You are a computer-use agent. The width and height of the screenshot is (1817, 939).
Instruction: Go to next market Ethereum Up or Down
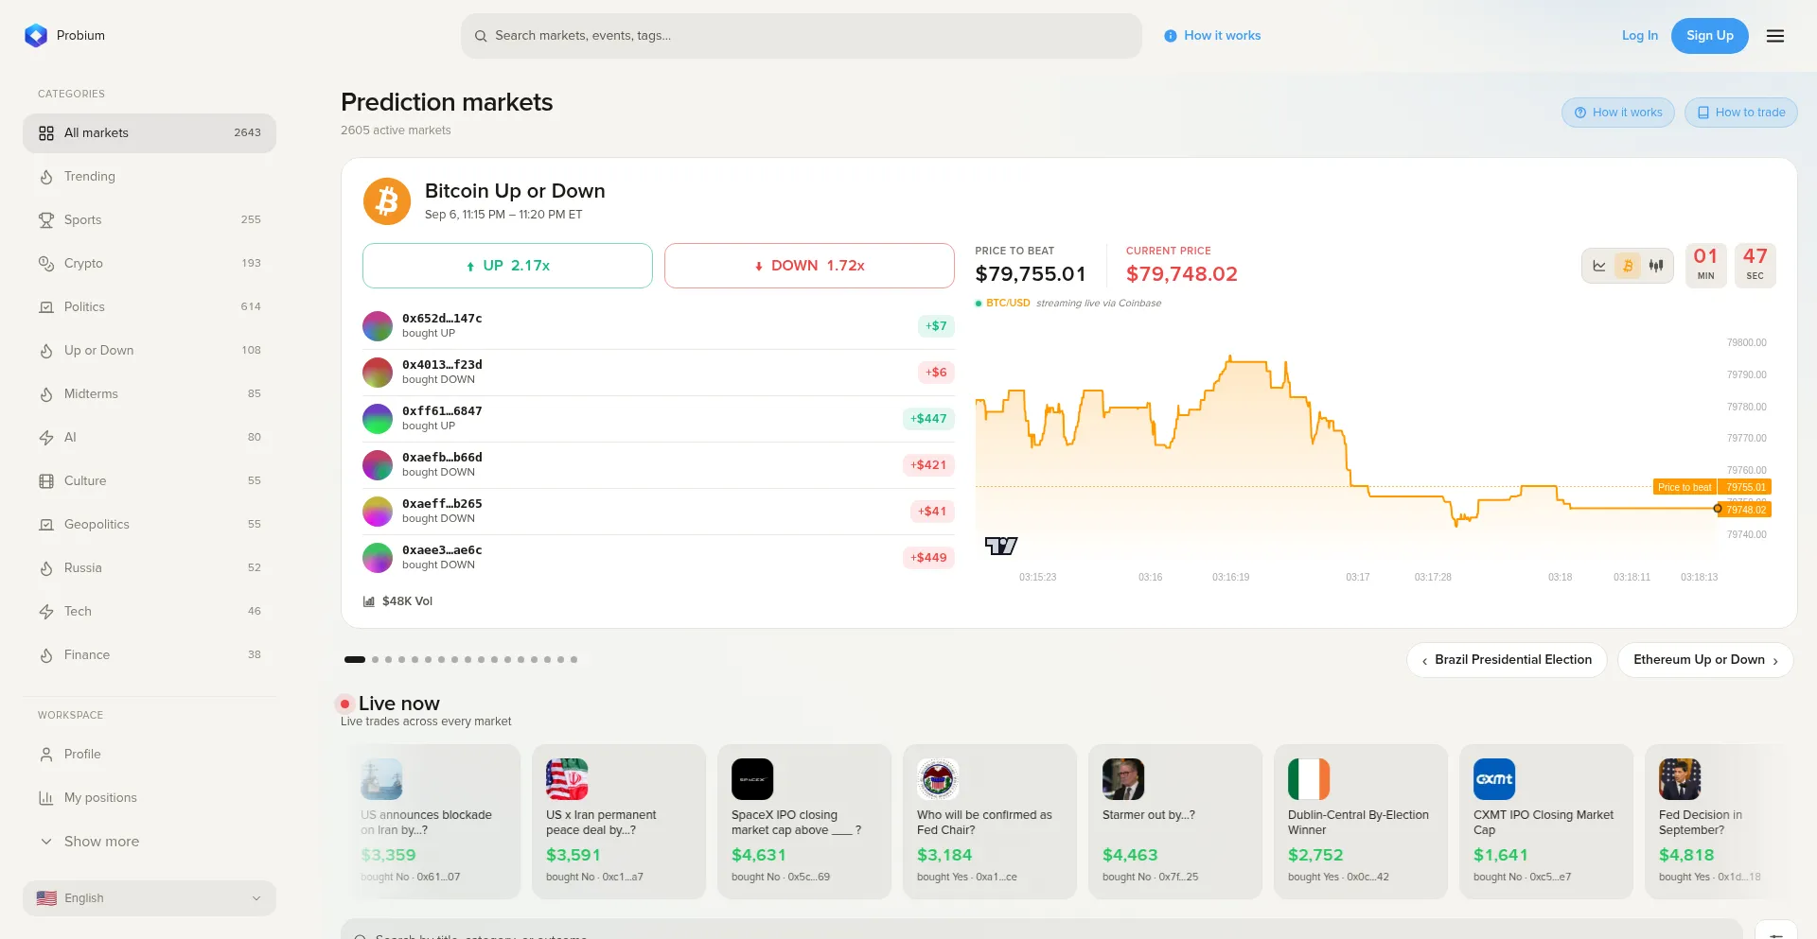[x=1705, y=660]
